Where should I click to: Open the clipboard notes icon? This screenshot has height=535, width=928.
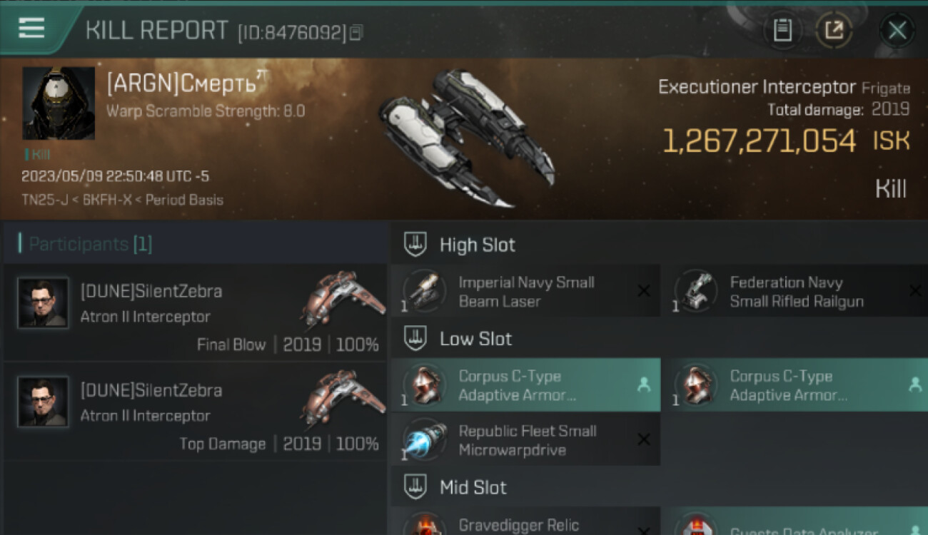[782, 30]
